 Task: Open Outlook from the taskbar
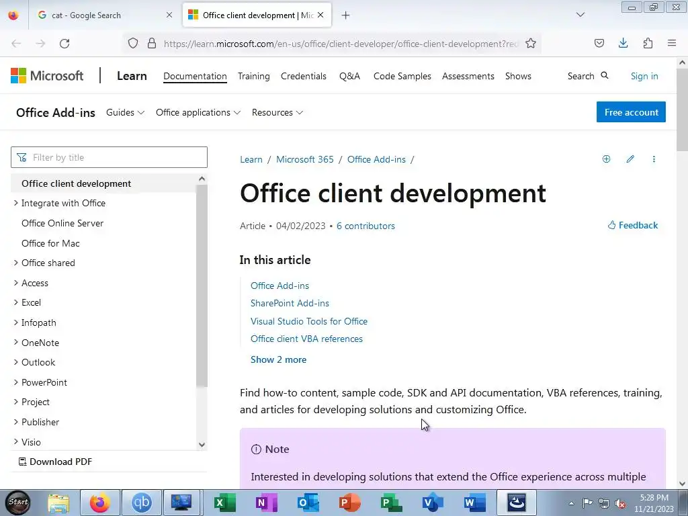point(308,503)
